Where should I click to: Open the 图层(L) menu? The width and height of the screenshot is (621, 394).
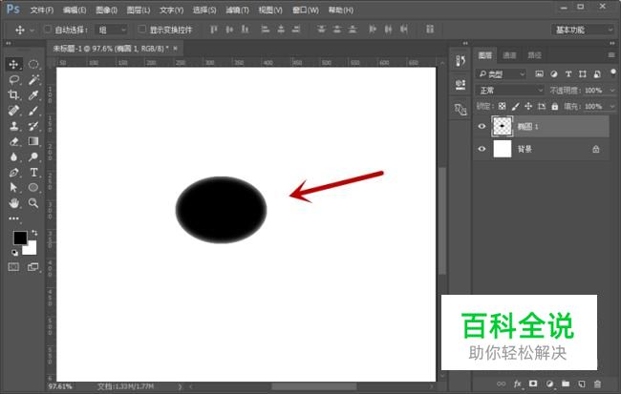click(x=139, y=10)
